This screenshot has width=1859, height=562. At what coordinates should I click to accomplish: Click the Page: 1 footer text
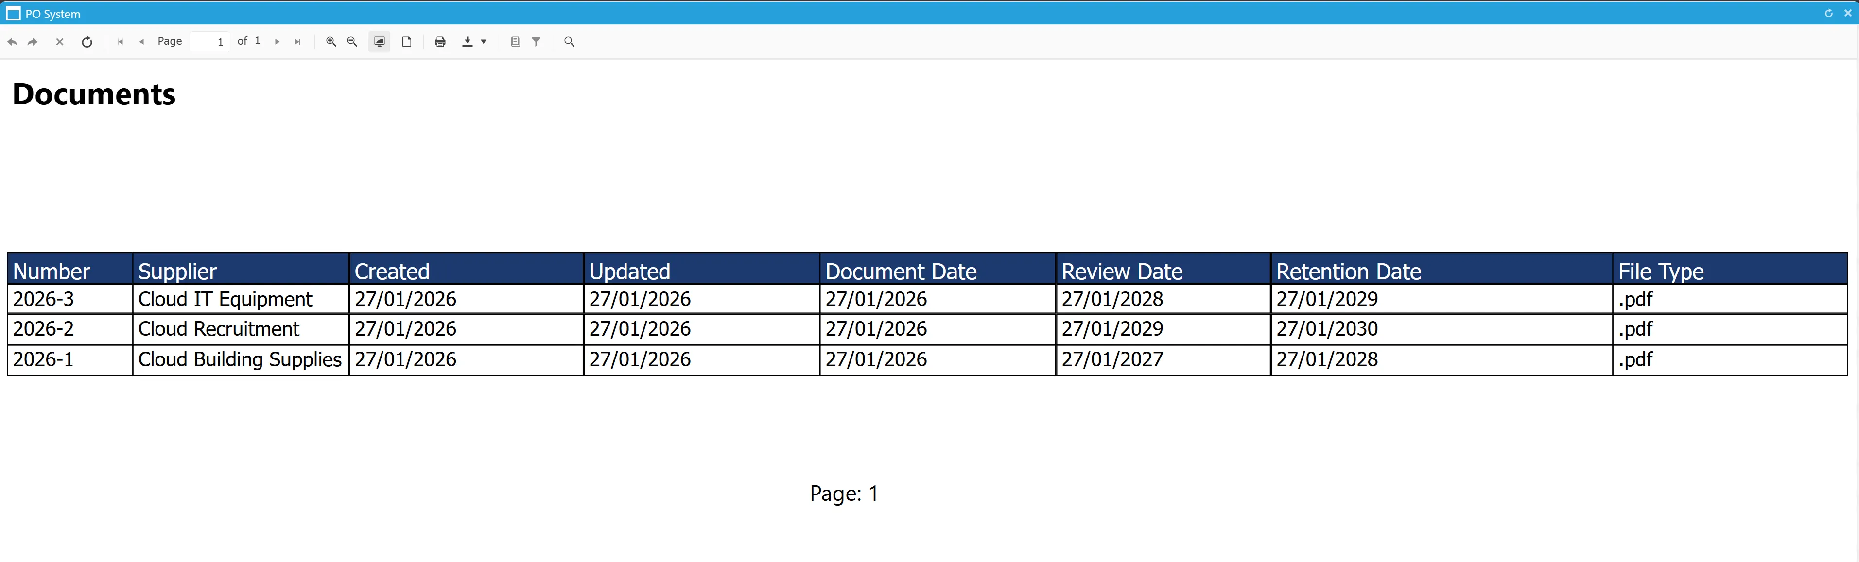point(844,494)
